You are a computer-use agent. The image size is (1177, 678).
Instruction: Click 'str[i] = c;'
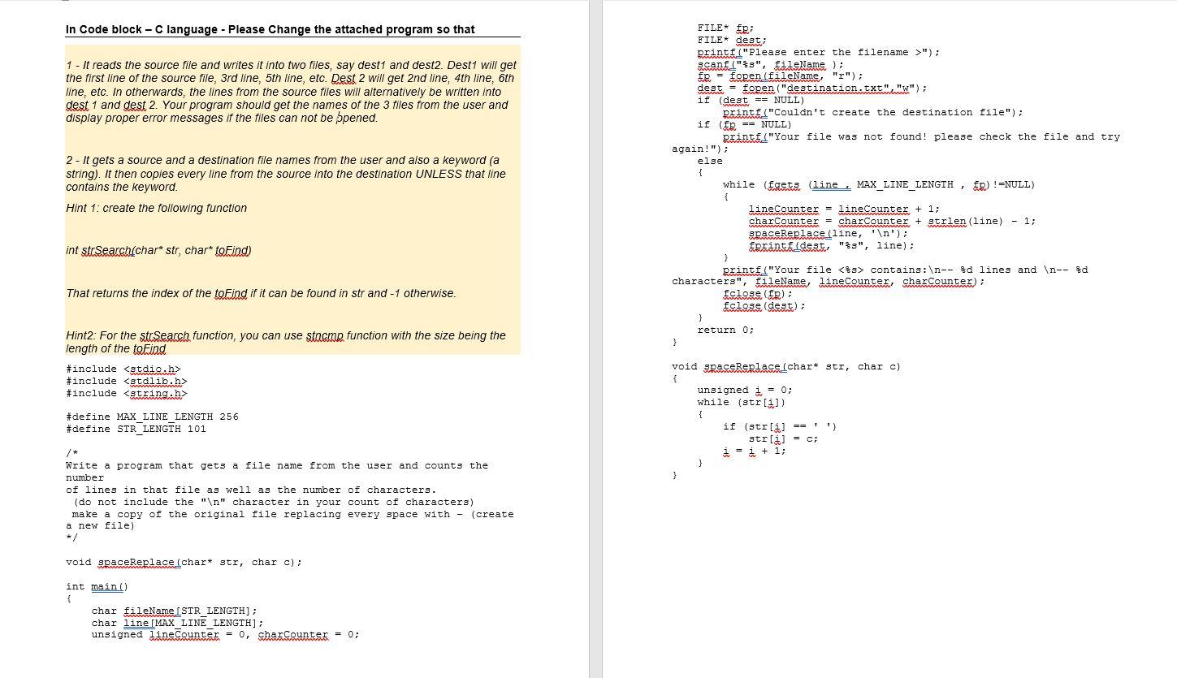click(783, 438)
